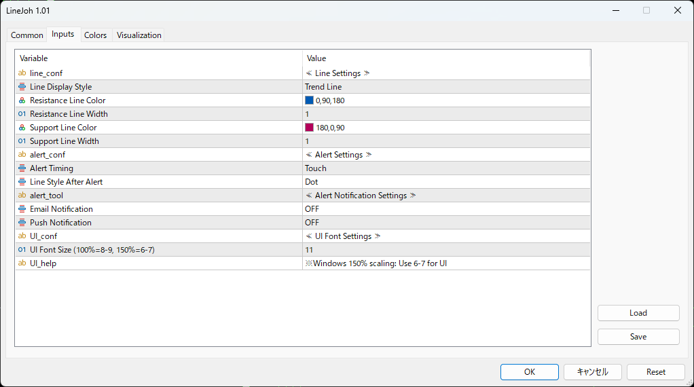Select the 180,0,90 color value text
Image resolution: width=694 pixels, height=387 pixels.
(x=330, y=128)
